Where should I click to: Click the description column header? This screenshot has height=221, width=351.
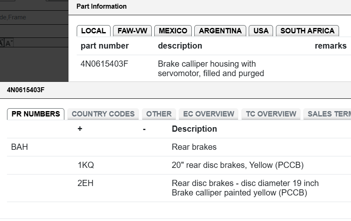coord(180,46)
